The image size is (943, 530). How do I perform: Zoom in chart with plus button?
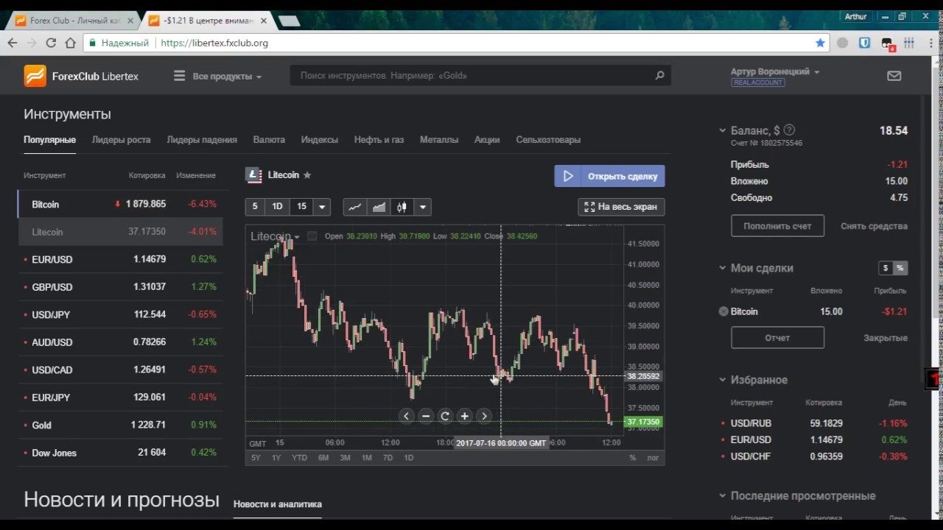pyautogui.click(x=464, y=416)
